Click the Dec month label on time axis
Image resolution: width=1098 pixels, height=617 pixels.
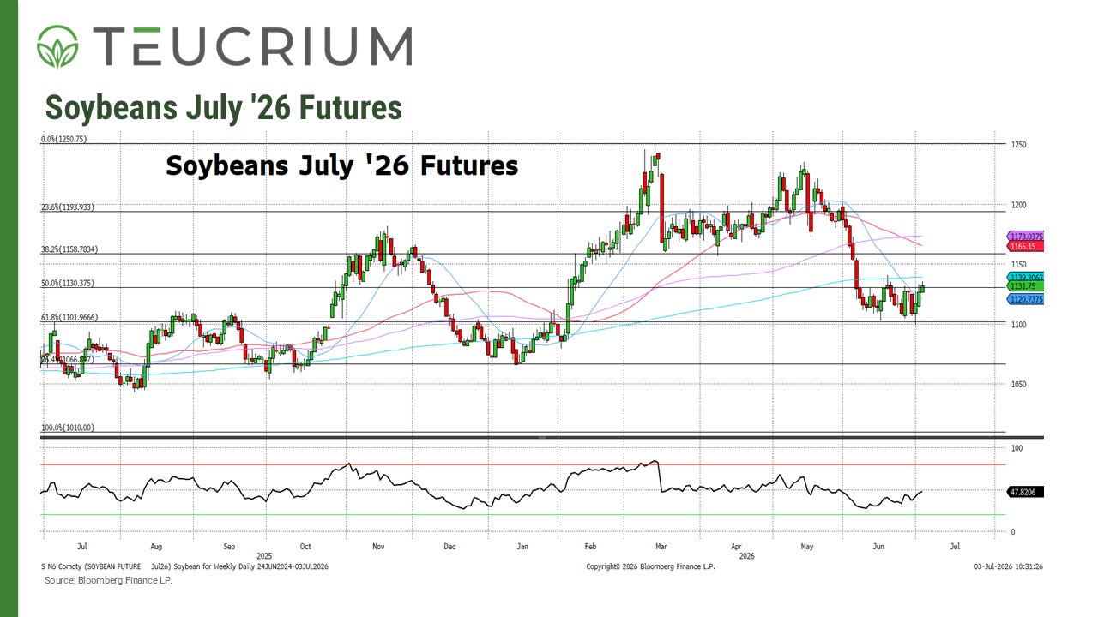coord(449,545)
